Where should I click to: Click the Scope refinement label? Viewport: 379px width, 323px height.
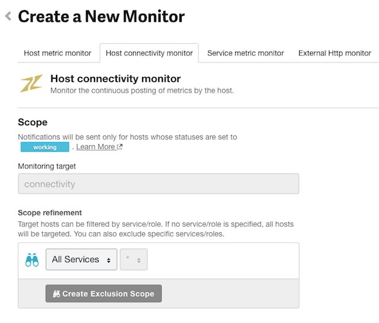click(50, 212)
